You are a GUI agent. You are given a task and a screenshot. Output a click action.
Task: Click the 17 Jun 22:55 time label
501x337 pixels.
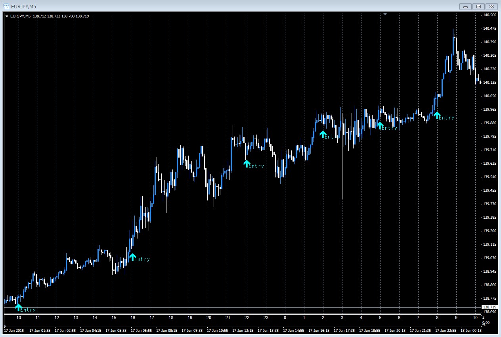click(446, 330)
